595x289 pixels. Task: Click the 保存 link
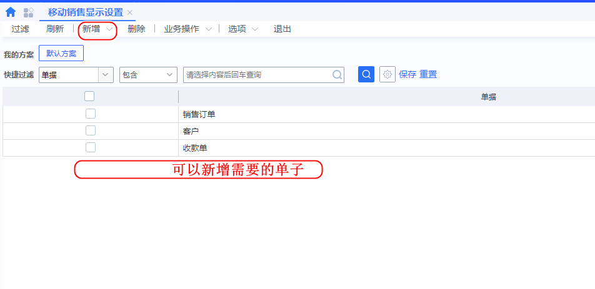click(407, 74)
